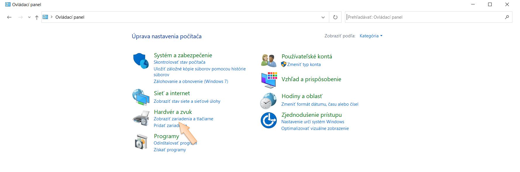Click the System a zabezpečenie shield icon
Image resolution: width=520 pixels, height=172 pixels.
pos(141,61)
